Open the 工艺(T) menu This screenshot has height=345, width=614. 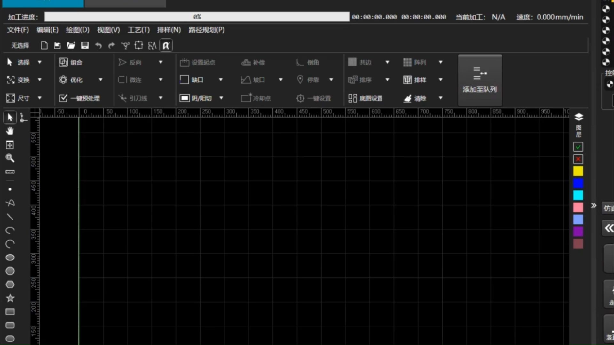pyautogui.click(x=138, y=30)
